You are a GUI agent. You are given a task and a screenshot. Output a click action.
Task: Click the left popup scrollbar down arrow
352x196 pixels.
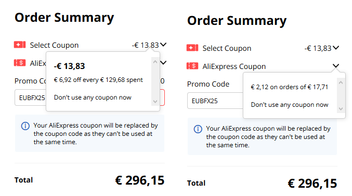155,102
